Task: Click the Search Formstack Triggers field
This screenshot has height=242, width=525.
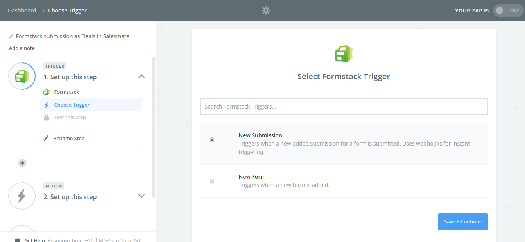Action: [x=344, y=107]
